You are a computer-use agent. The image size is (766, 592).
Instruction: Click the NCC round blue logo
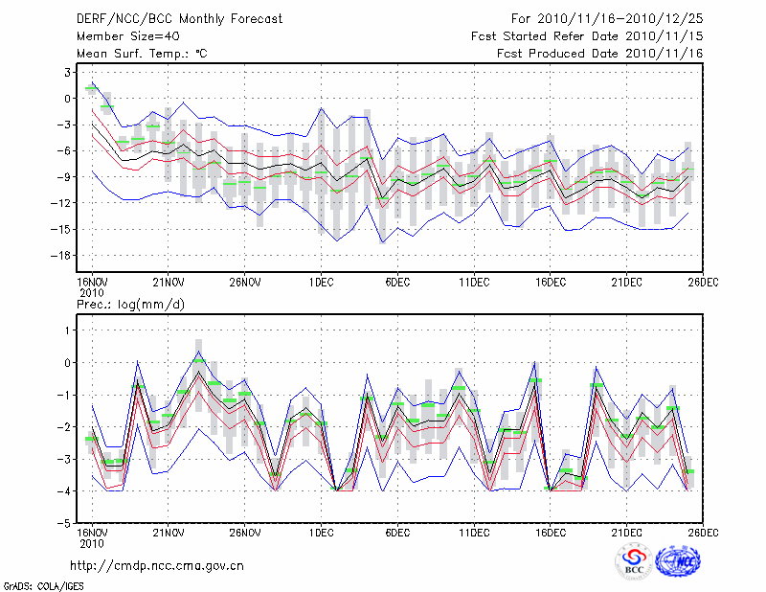click(x=679, y=561)
